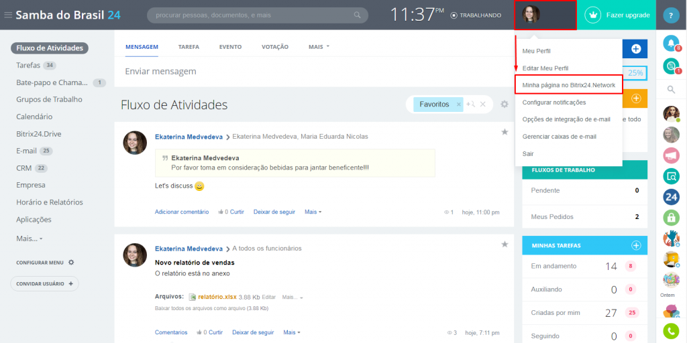
Task: Remove the Favoritos filter tag
Action: click(458, 105)
